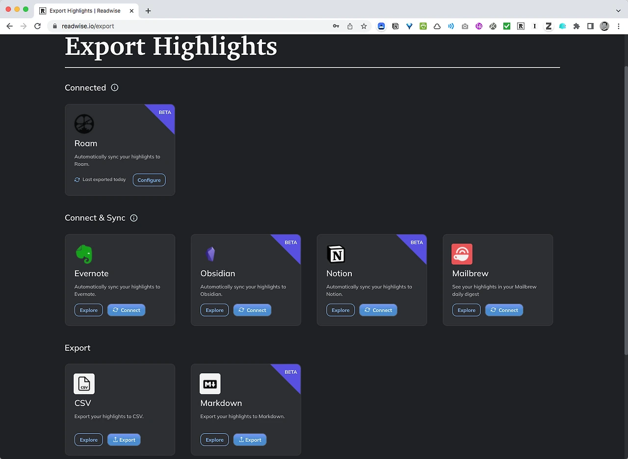Click the 'Last exported today' status text

104,180
